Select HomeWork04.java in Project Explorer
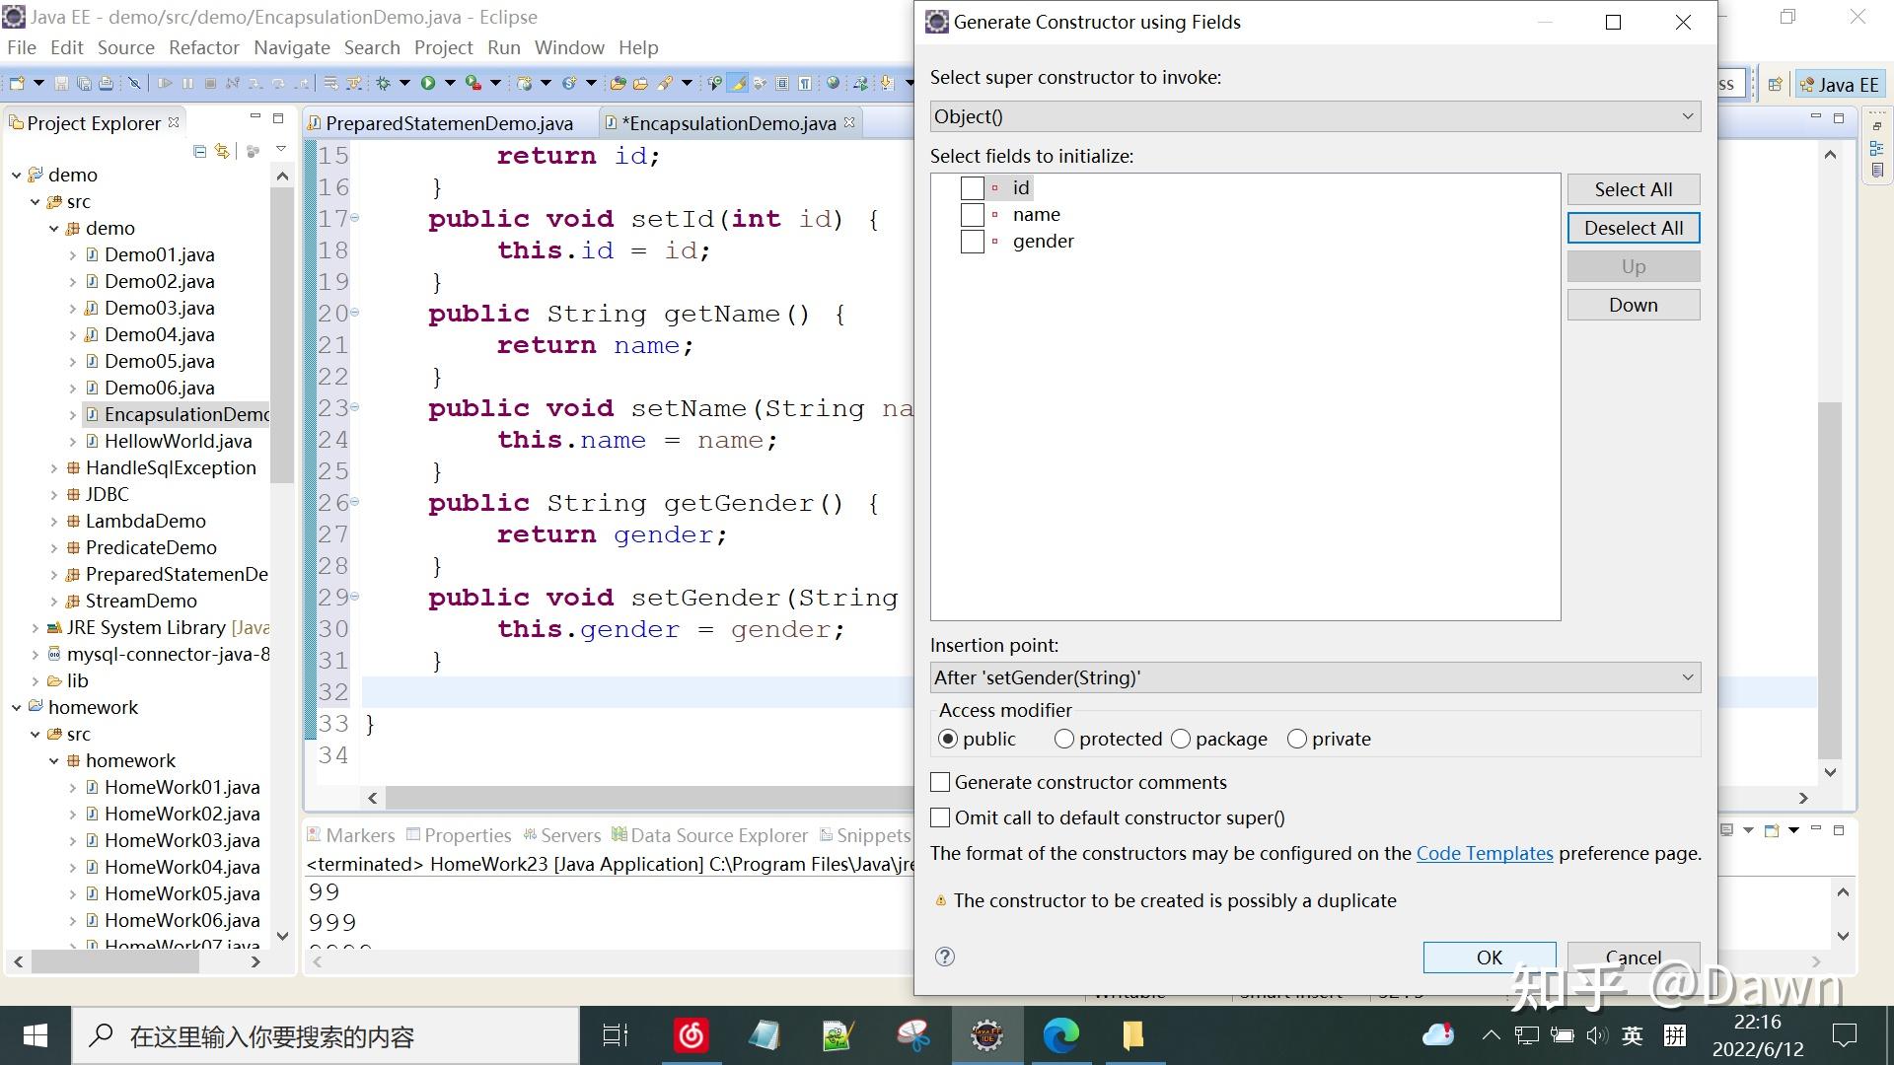The height and width of the screenshot is (1065, 1894). click(x=182, y=867)
